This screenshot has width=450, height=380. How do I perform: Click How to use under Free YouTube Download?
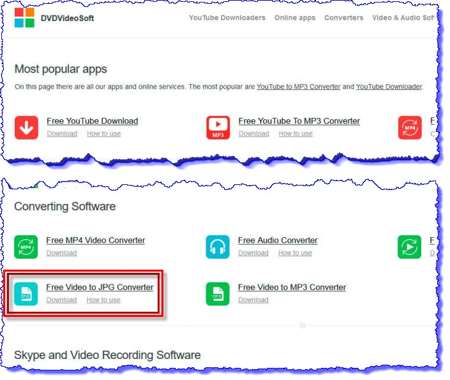tap(104, 133)
